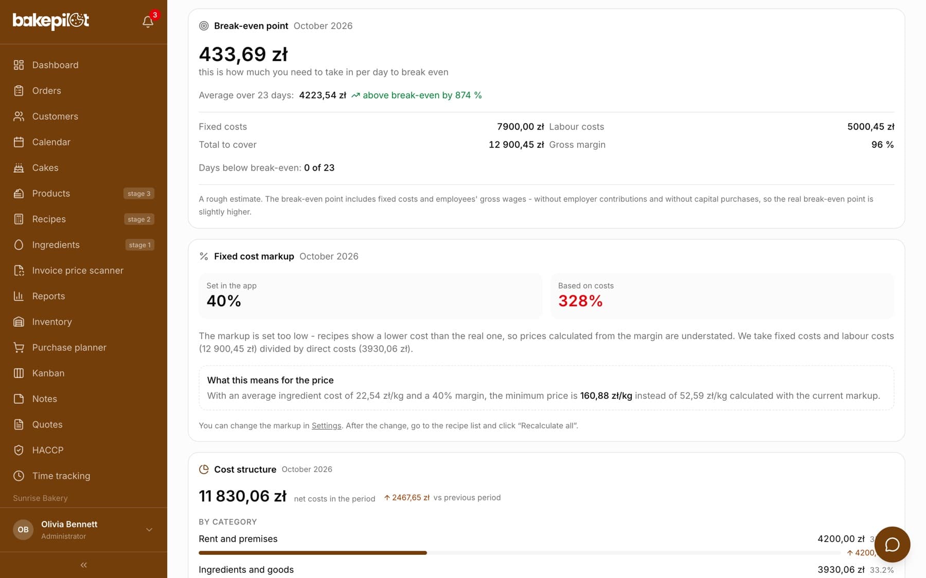This screenshot has height=578, width=926.
Task: Open the chat support bubble
Action: pyautogui.click(x=892, y=545)
